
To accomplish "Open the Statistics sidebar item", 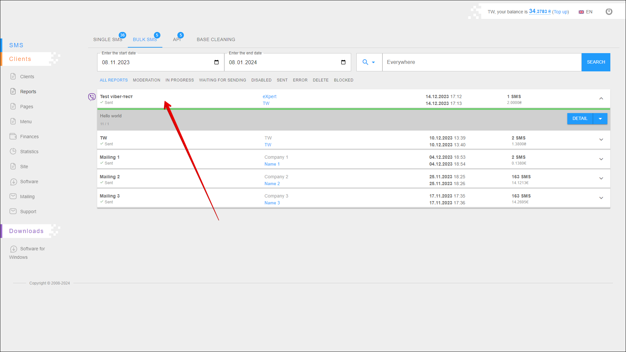I will click(29, 152).
